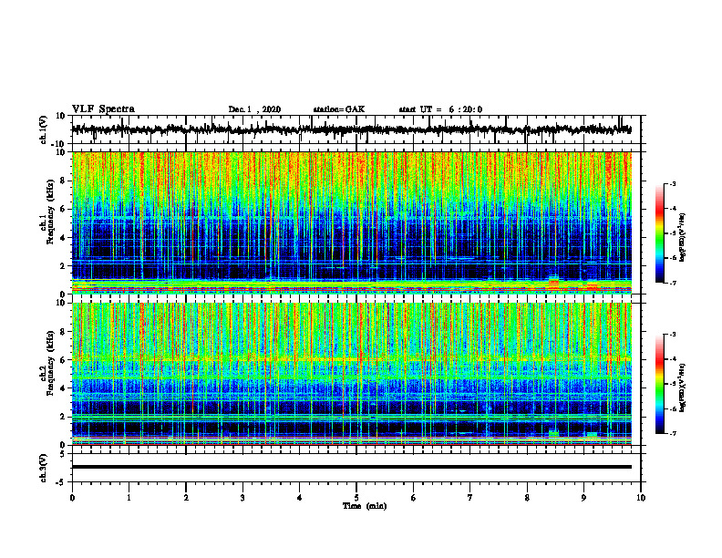Click time axis tick label "7"
The width and height of the screenshot is (722, 558).
click(x=470, y=498)
